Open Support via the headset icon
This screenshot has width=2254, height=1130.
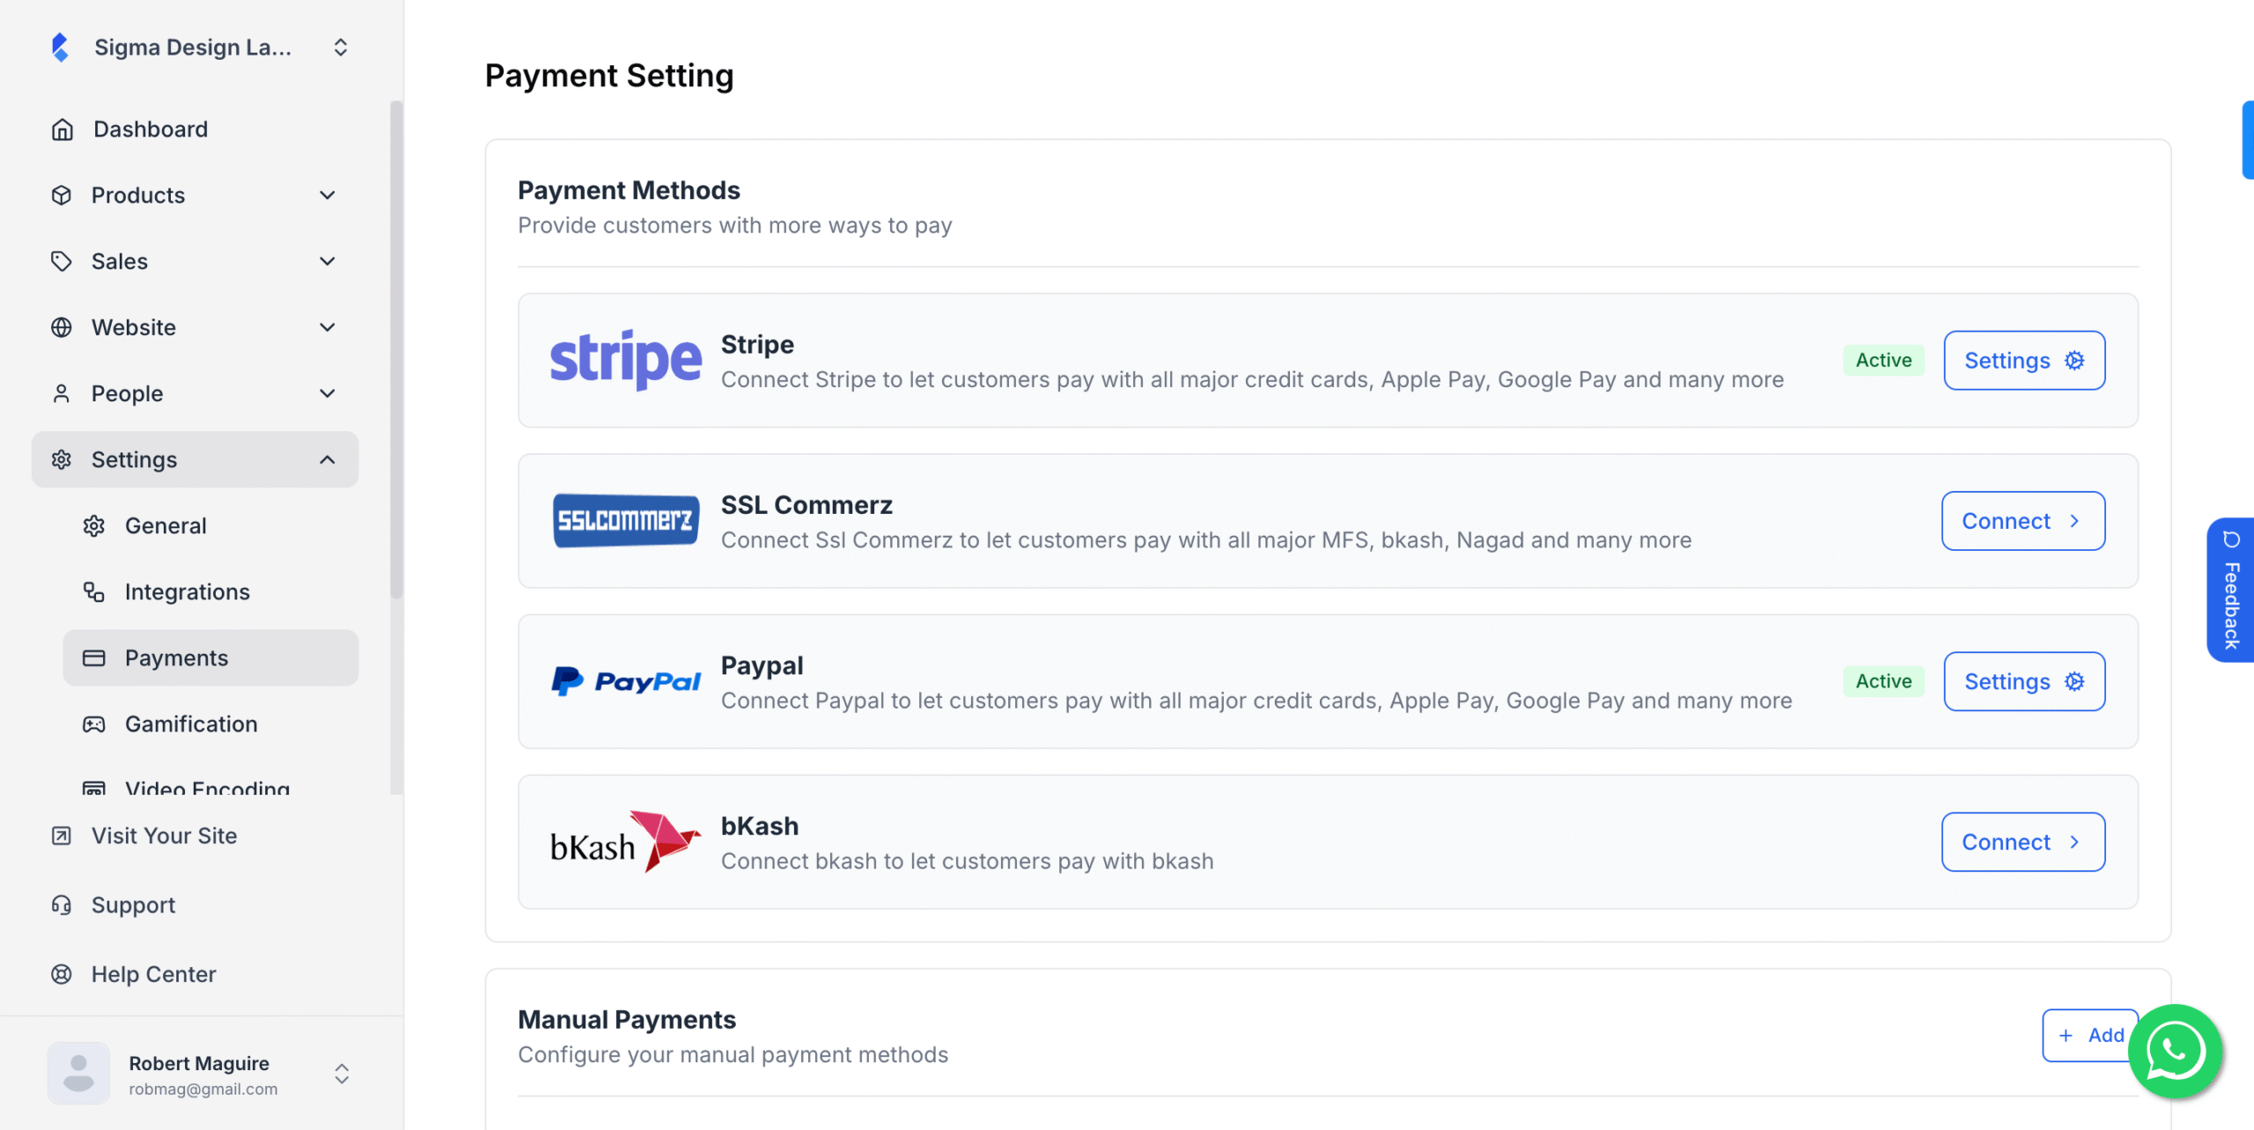coord(61,904)
